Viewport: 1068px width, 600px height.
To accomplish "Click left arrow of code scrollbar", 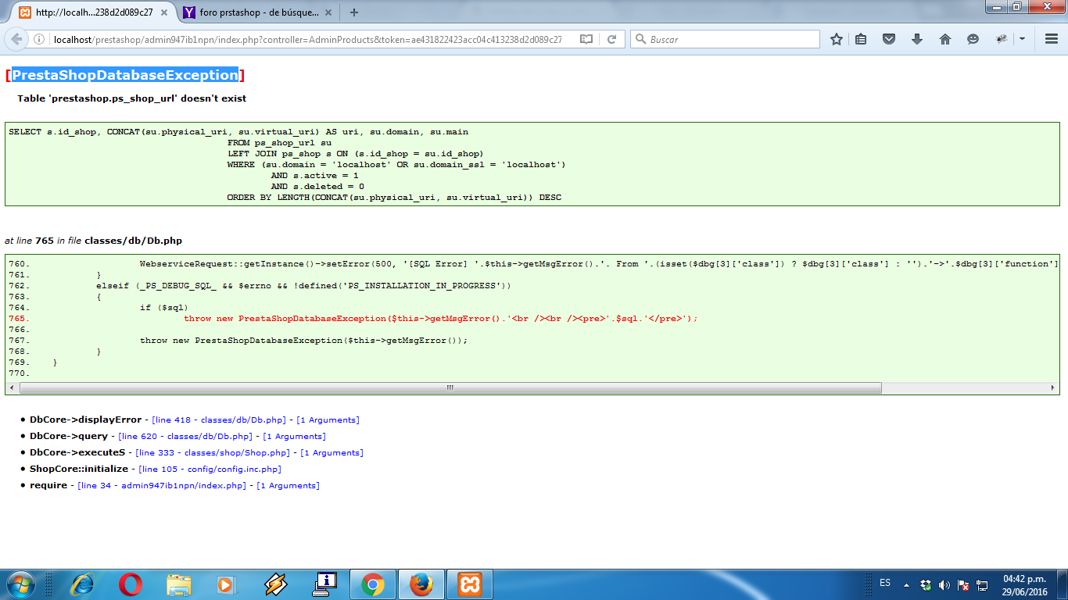I will (12, 388).
